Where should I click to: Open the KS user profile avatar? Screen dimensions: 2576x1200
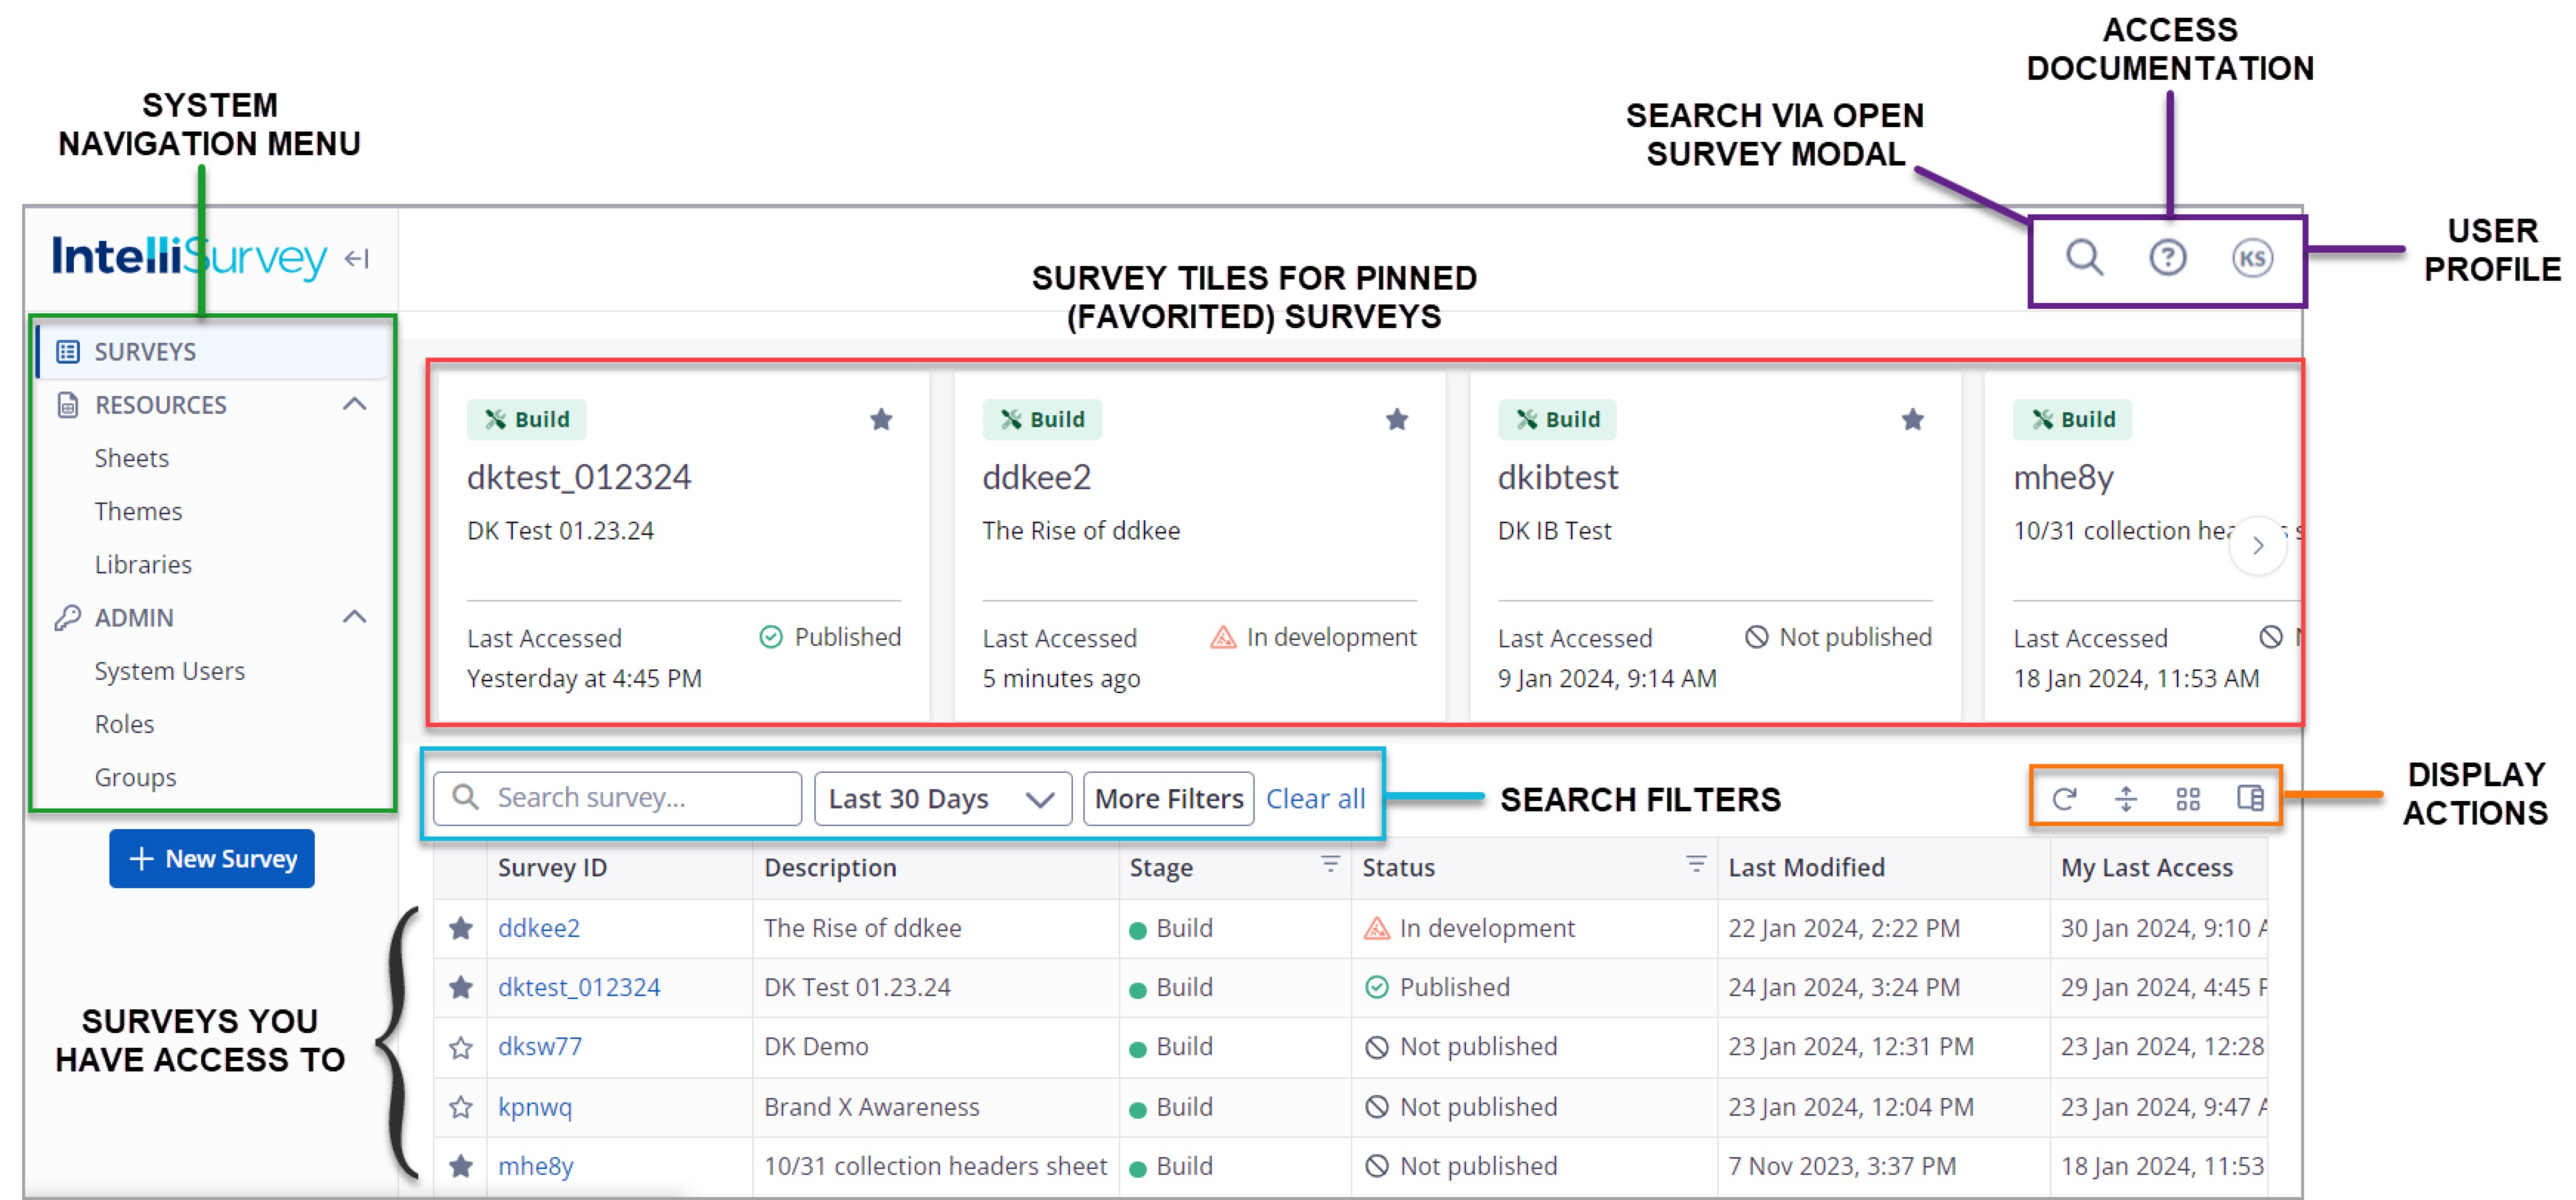coord(2252,258)
